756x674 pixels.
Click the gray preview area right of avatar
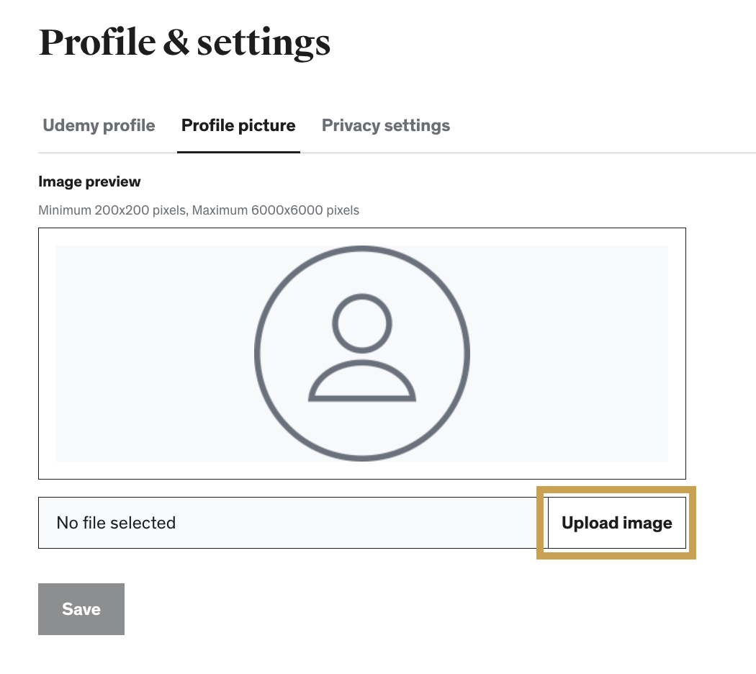click(576, 353)
